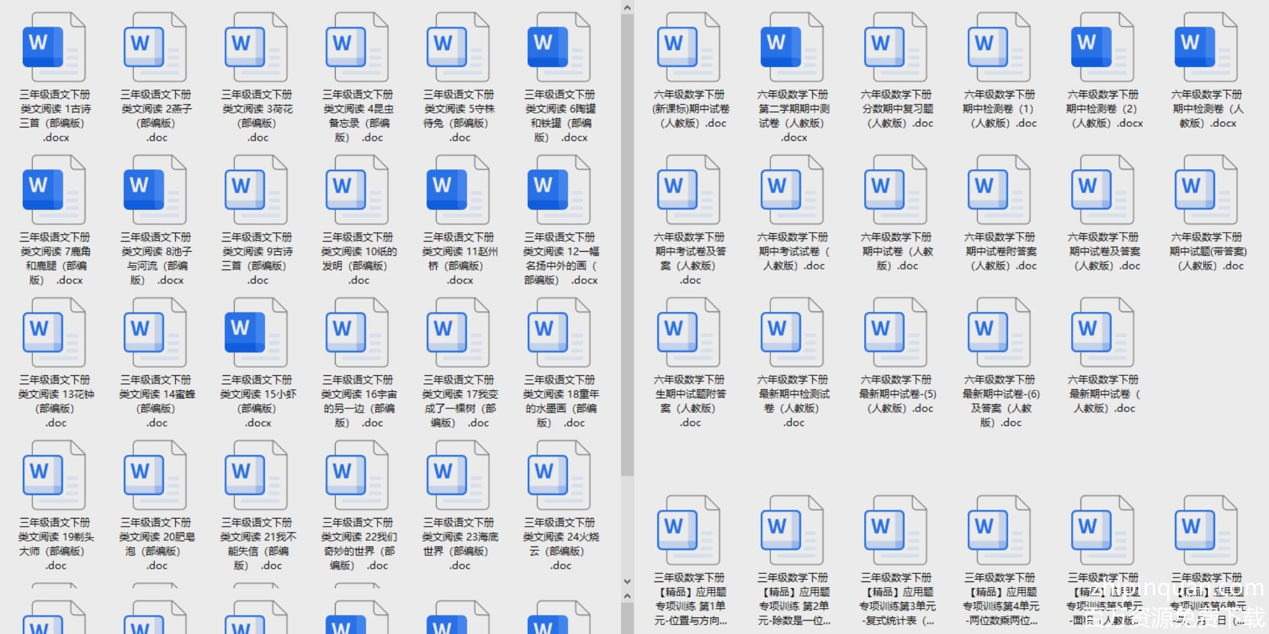Select the 12一幅名扬中外的画 document icon
Viewport: 1269px width, 634px height.
pos(558,190)
